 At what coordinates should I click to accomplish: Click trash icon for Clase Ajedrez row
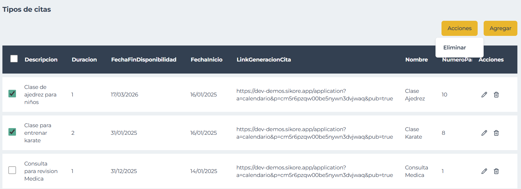pyautogui.click(x=496, y=95)
